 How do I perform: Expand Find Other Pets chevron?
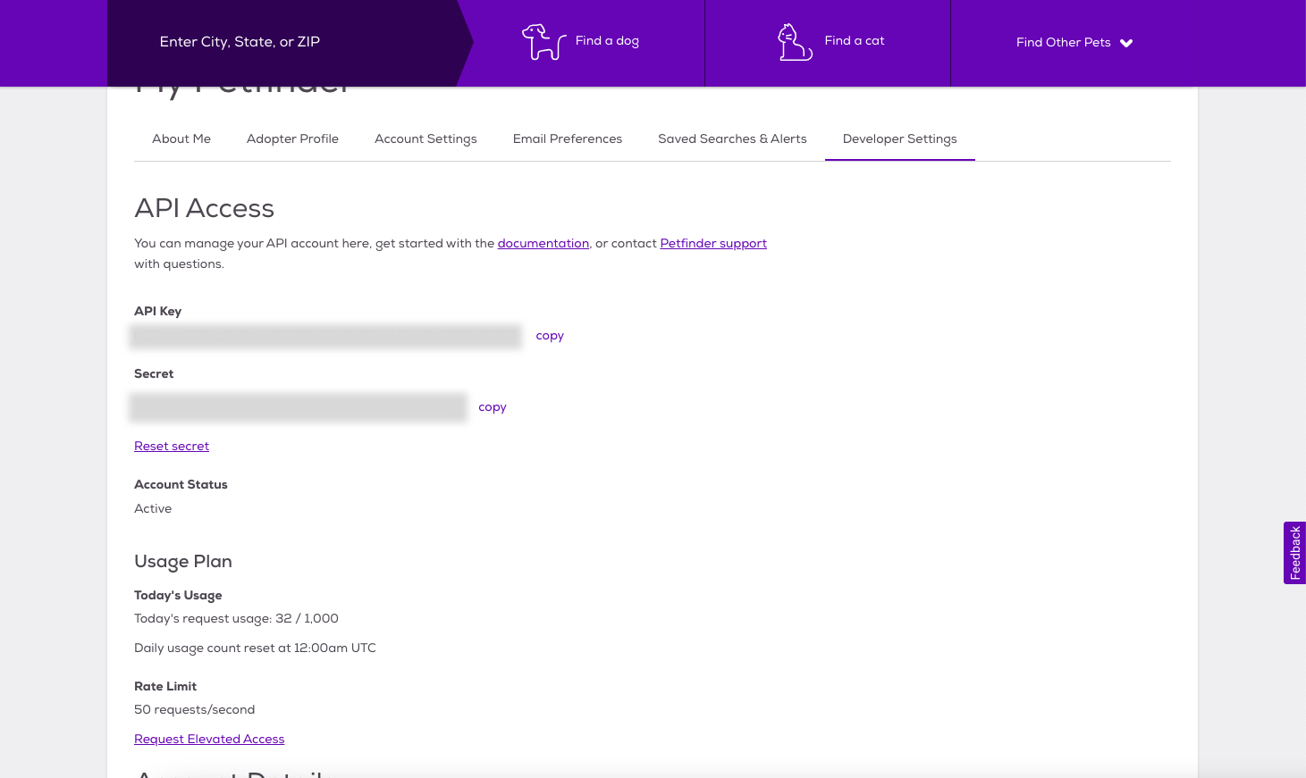pos(1126,43)
